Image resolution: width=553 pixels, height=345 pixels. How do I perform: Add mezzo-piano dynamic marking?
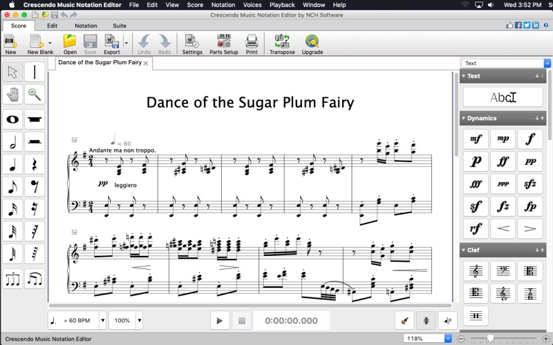coord(503,139)
